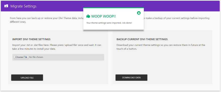Click the Migrate Settings title text
This screenshot has height=92, width=221.
click(23, 6)
